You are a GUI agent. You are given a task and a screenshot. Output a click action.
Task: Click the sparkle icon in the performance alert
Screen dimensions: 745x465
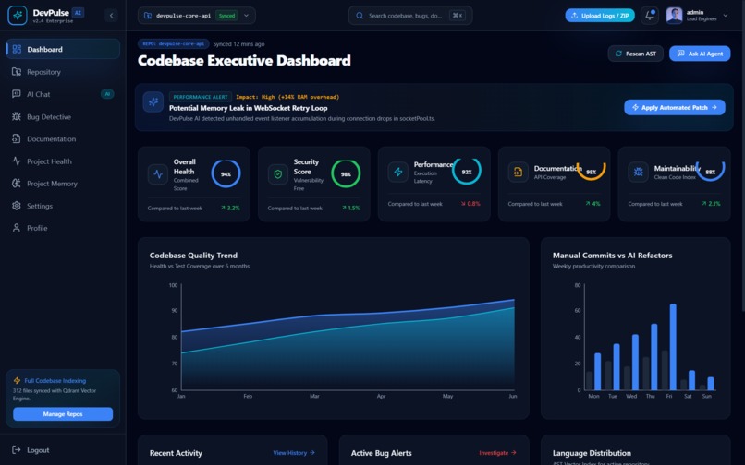click(153, 101)
